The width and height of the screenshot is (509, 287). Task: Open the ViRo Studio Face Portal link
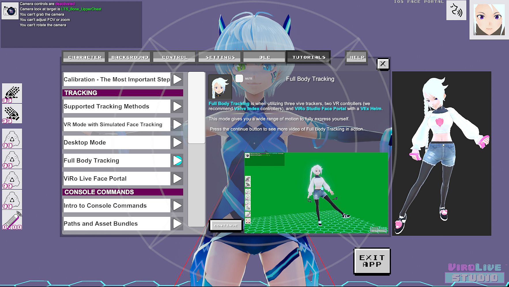320,109
